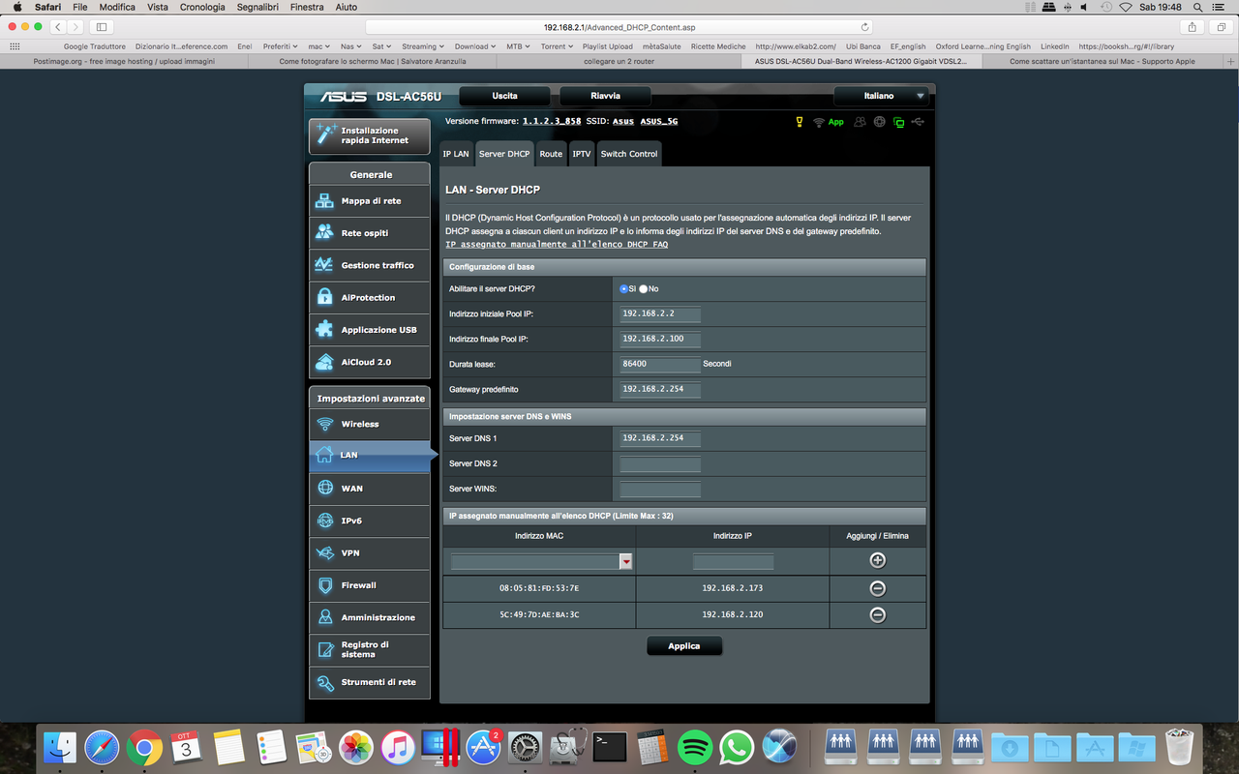Open Streaming bookmarks folder dropdown
Image resolution: width=1239 pixels, height=774 pixels.
(423, 46)
